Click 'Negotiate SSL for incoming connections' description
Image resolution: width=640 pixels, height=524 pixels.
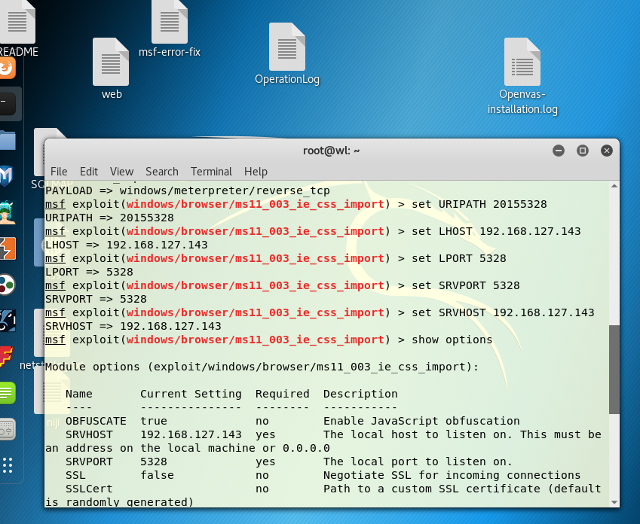point(452,475)
